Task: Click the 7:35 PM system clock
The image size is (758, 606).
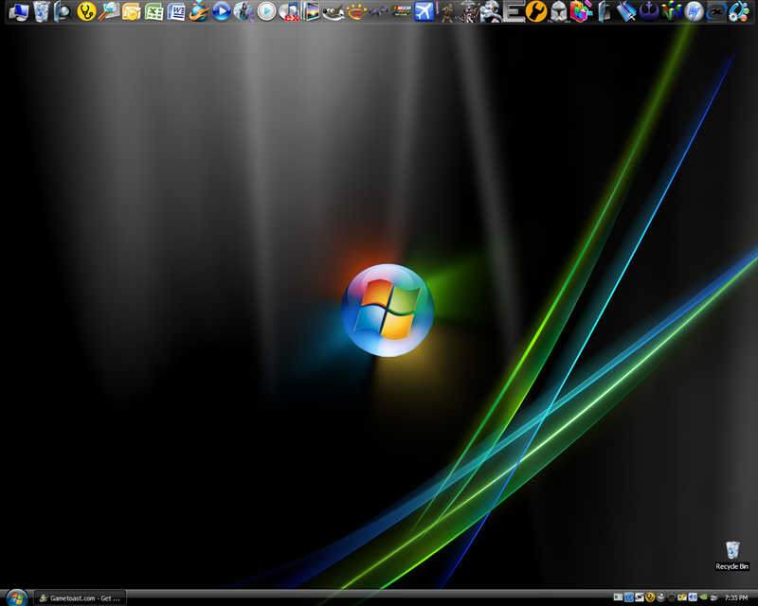Action: pyautogui.click(x=736, y=597)
